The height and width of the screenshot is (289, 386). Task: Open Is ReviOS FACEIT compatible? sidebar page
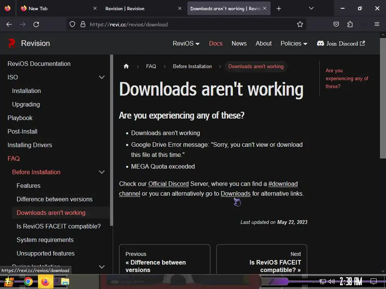pyautogui.click(x=58, y=226)
